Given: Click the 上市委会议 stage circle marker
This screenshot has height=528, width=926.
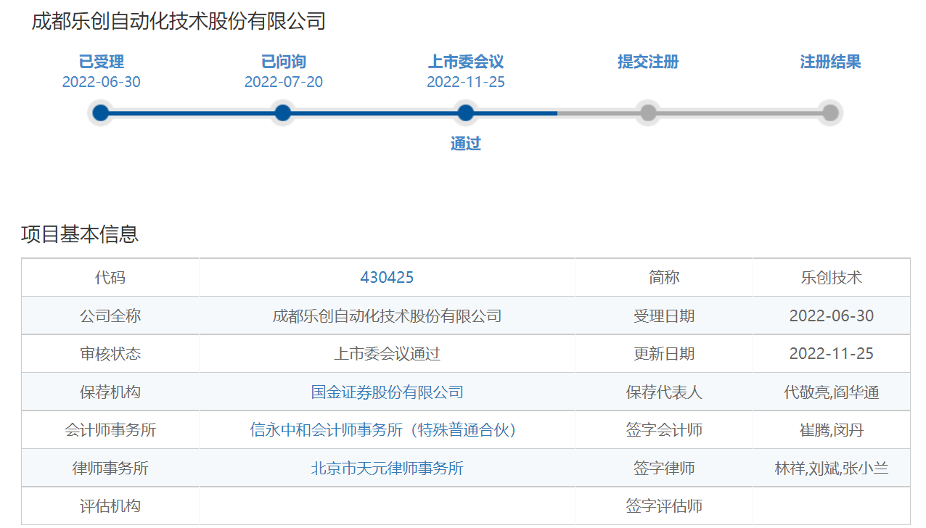Looking at the screenshot, I should coord(466,113).
